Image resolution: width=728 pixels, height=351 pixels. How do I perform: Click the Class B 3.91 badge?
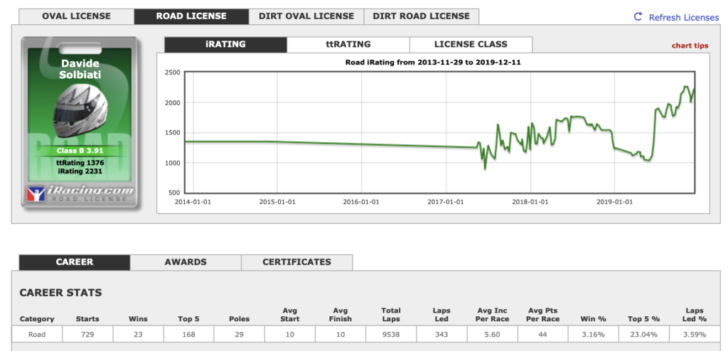(80, 151)
